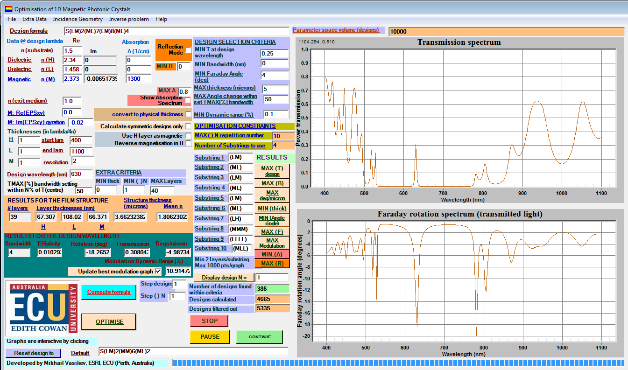Image resolution: width=628 pixels, height=370 pixels.
Task: Click the ECU Edith Cowan University logo
Action: pyautogui.click(x=42, y=307)
